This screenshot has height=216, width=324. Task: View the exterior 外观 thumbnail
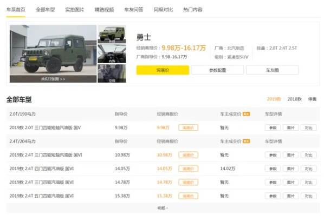pos(112,34)
